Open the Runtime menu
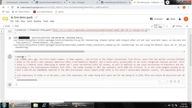192x108 pixels. pos(37,21)
